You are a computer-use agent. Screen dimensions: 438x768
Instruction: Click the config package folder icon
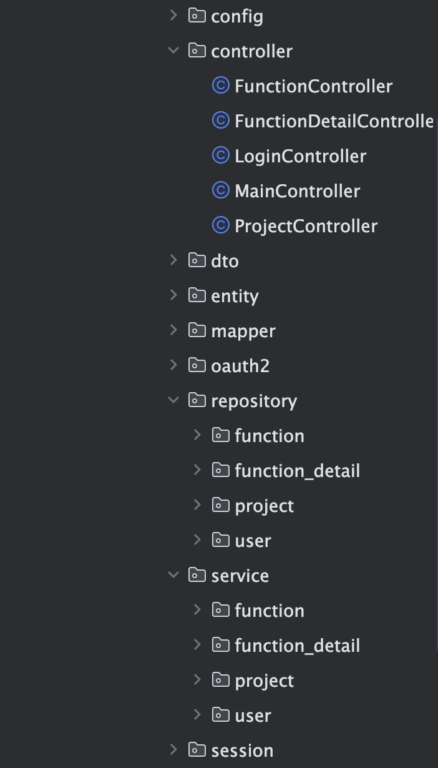pos(197,16)
